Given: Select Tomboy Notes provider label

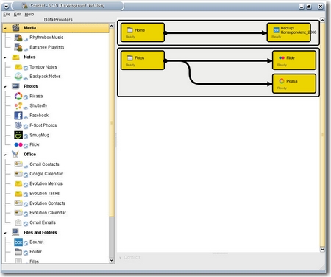Looking at the screenshot, I should [43, 67].
